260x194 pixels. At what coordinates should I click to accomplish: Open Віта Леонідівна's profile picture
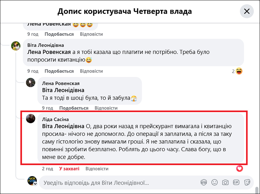16,46
